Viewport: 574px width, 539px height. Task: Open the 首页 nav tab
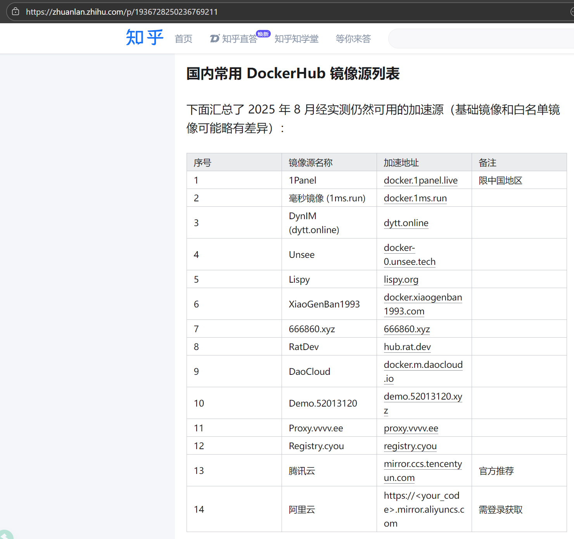tap(183, 39)
